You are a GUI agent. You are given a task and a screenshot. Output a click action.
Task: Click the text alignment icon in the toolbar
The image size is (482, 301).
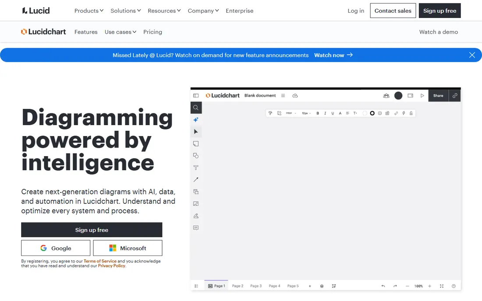pyautogui.click(x=347, y=113)
